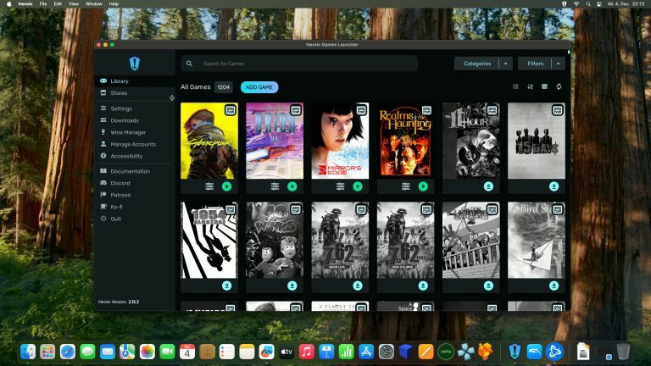Open Cyberpunk cover art
Image resolution: width=651 pixels, height=366 pixels.
pos(209,141)
